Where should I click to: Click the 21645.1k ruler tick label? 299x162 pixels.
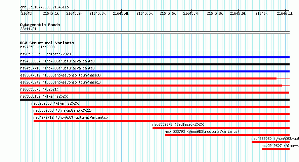51,13
